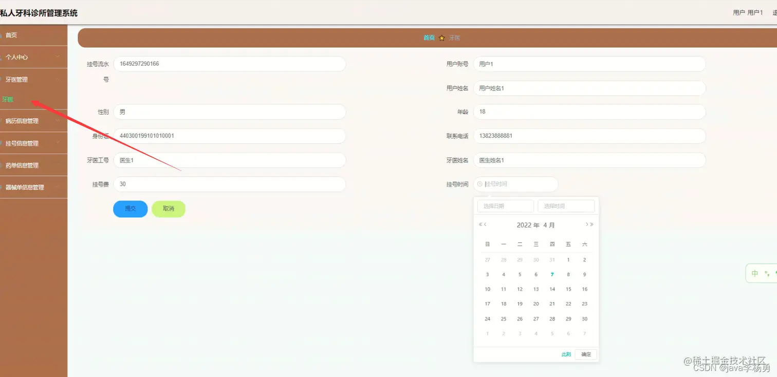Collapse the 牙医管理 sidebar menu arrow

(58, 80)
